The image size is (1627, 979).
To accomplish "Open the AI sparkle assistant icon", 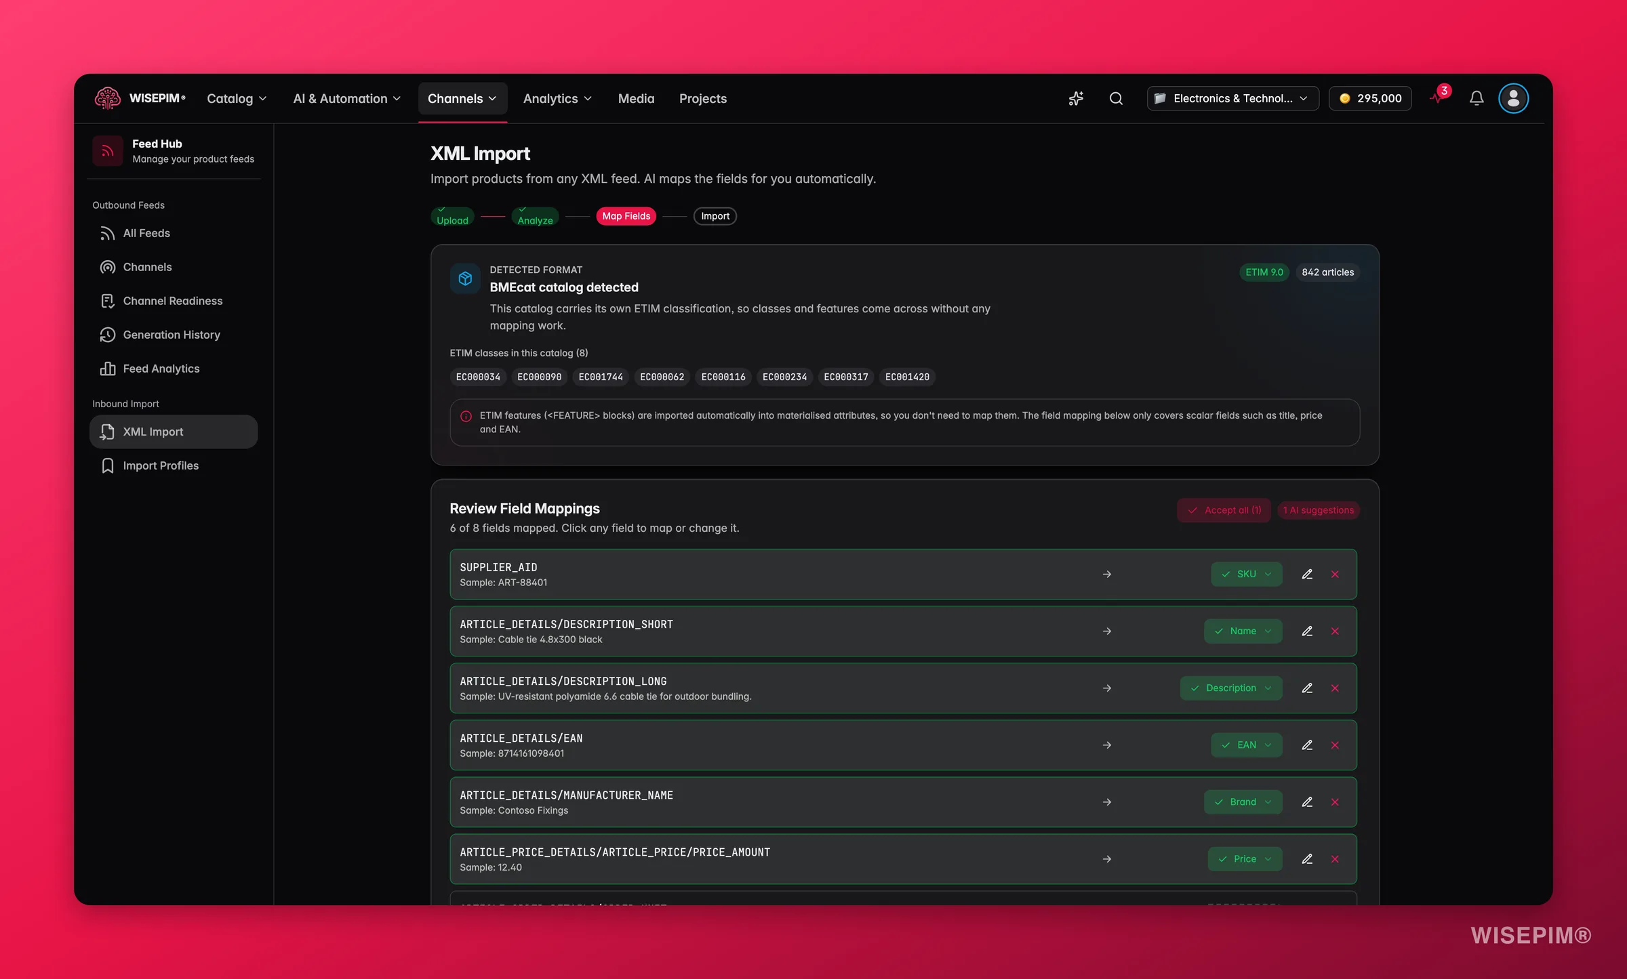I will pyautogui.click(x=1076, y=98).
